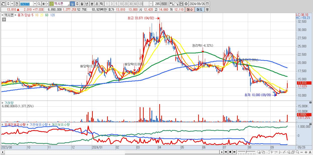
Task: Click the date field 2024/09/26
Action: [x=197, y=4]
